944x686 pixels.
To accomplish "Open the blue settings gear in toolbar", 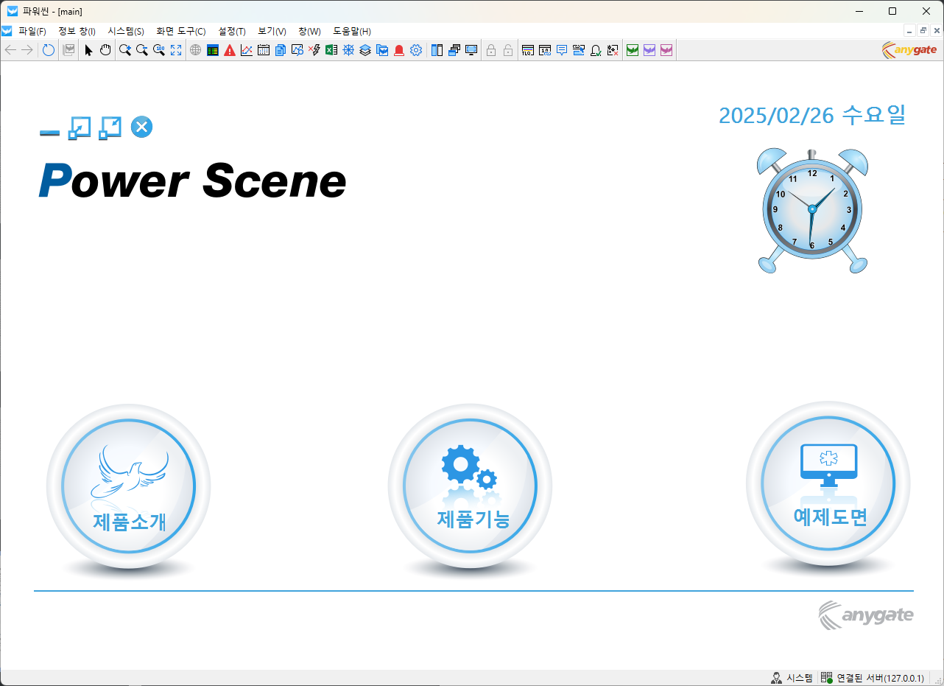I will [416, 50].
